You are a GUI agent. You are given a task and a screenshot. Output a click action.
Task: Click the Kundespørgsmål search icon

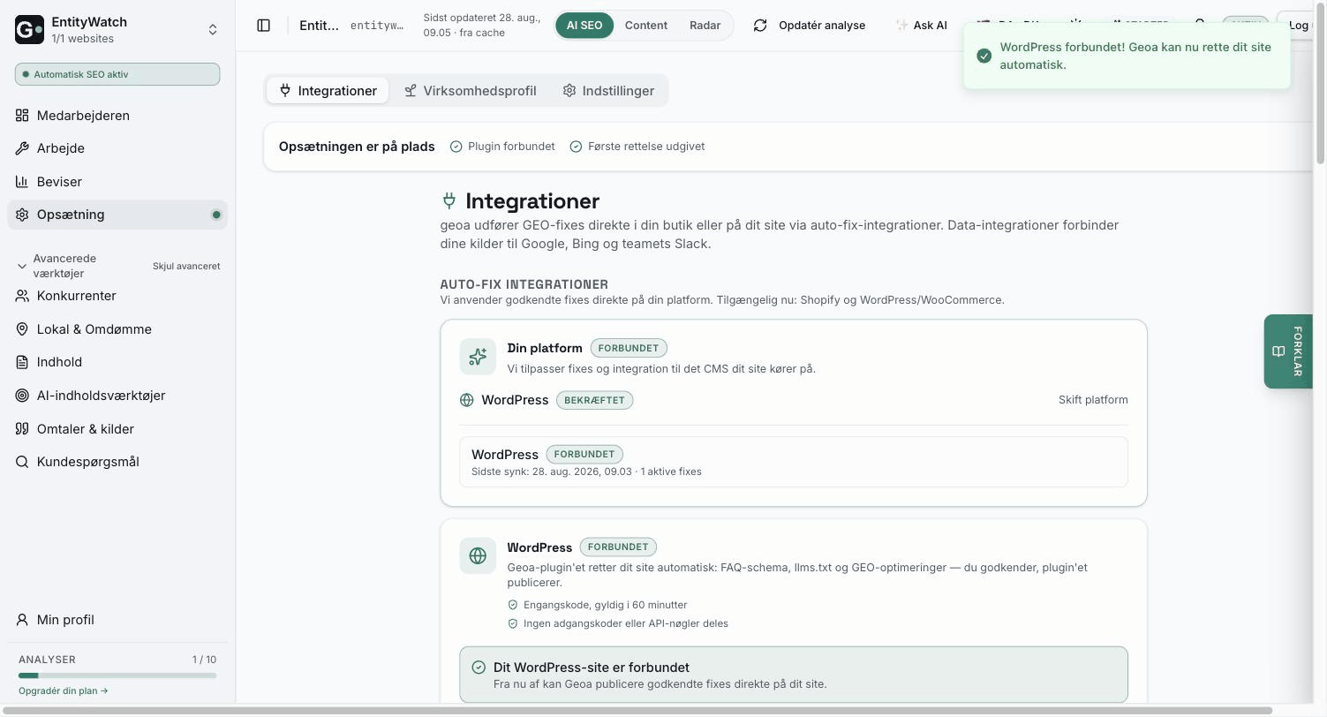tap(22, 462)
